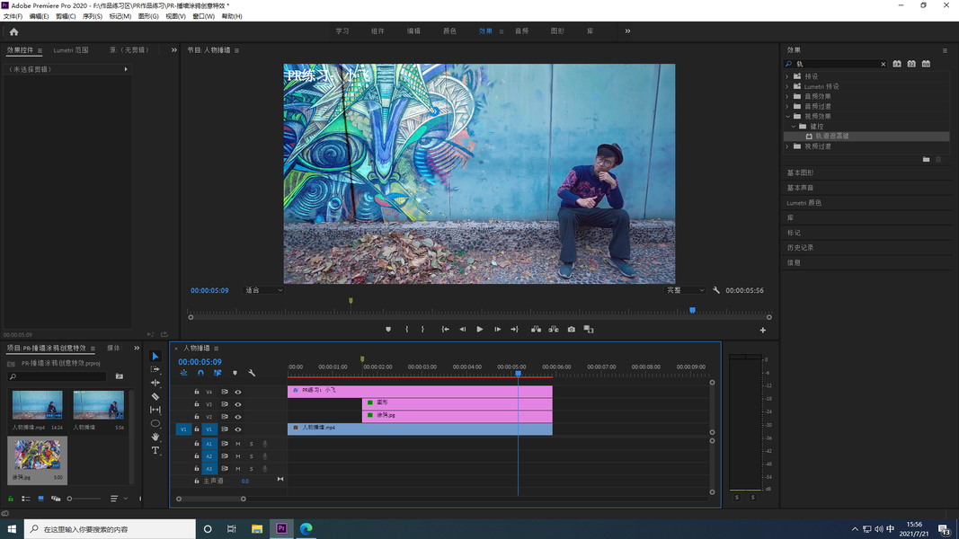Screen dimensions: 959x539
Task: Mute the A1 audio track
Action: coord(238,444)
